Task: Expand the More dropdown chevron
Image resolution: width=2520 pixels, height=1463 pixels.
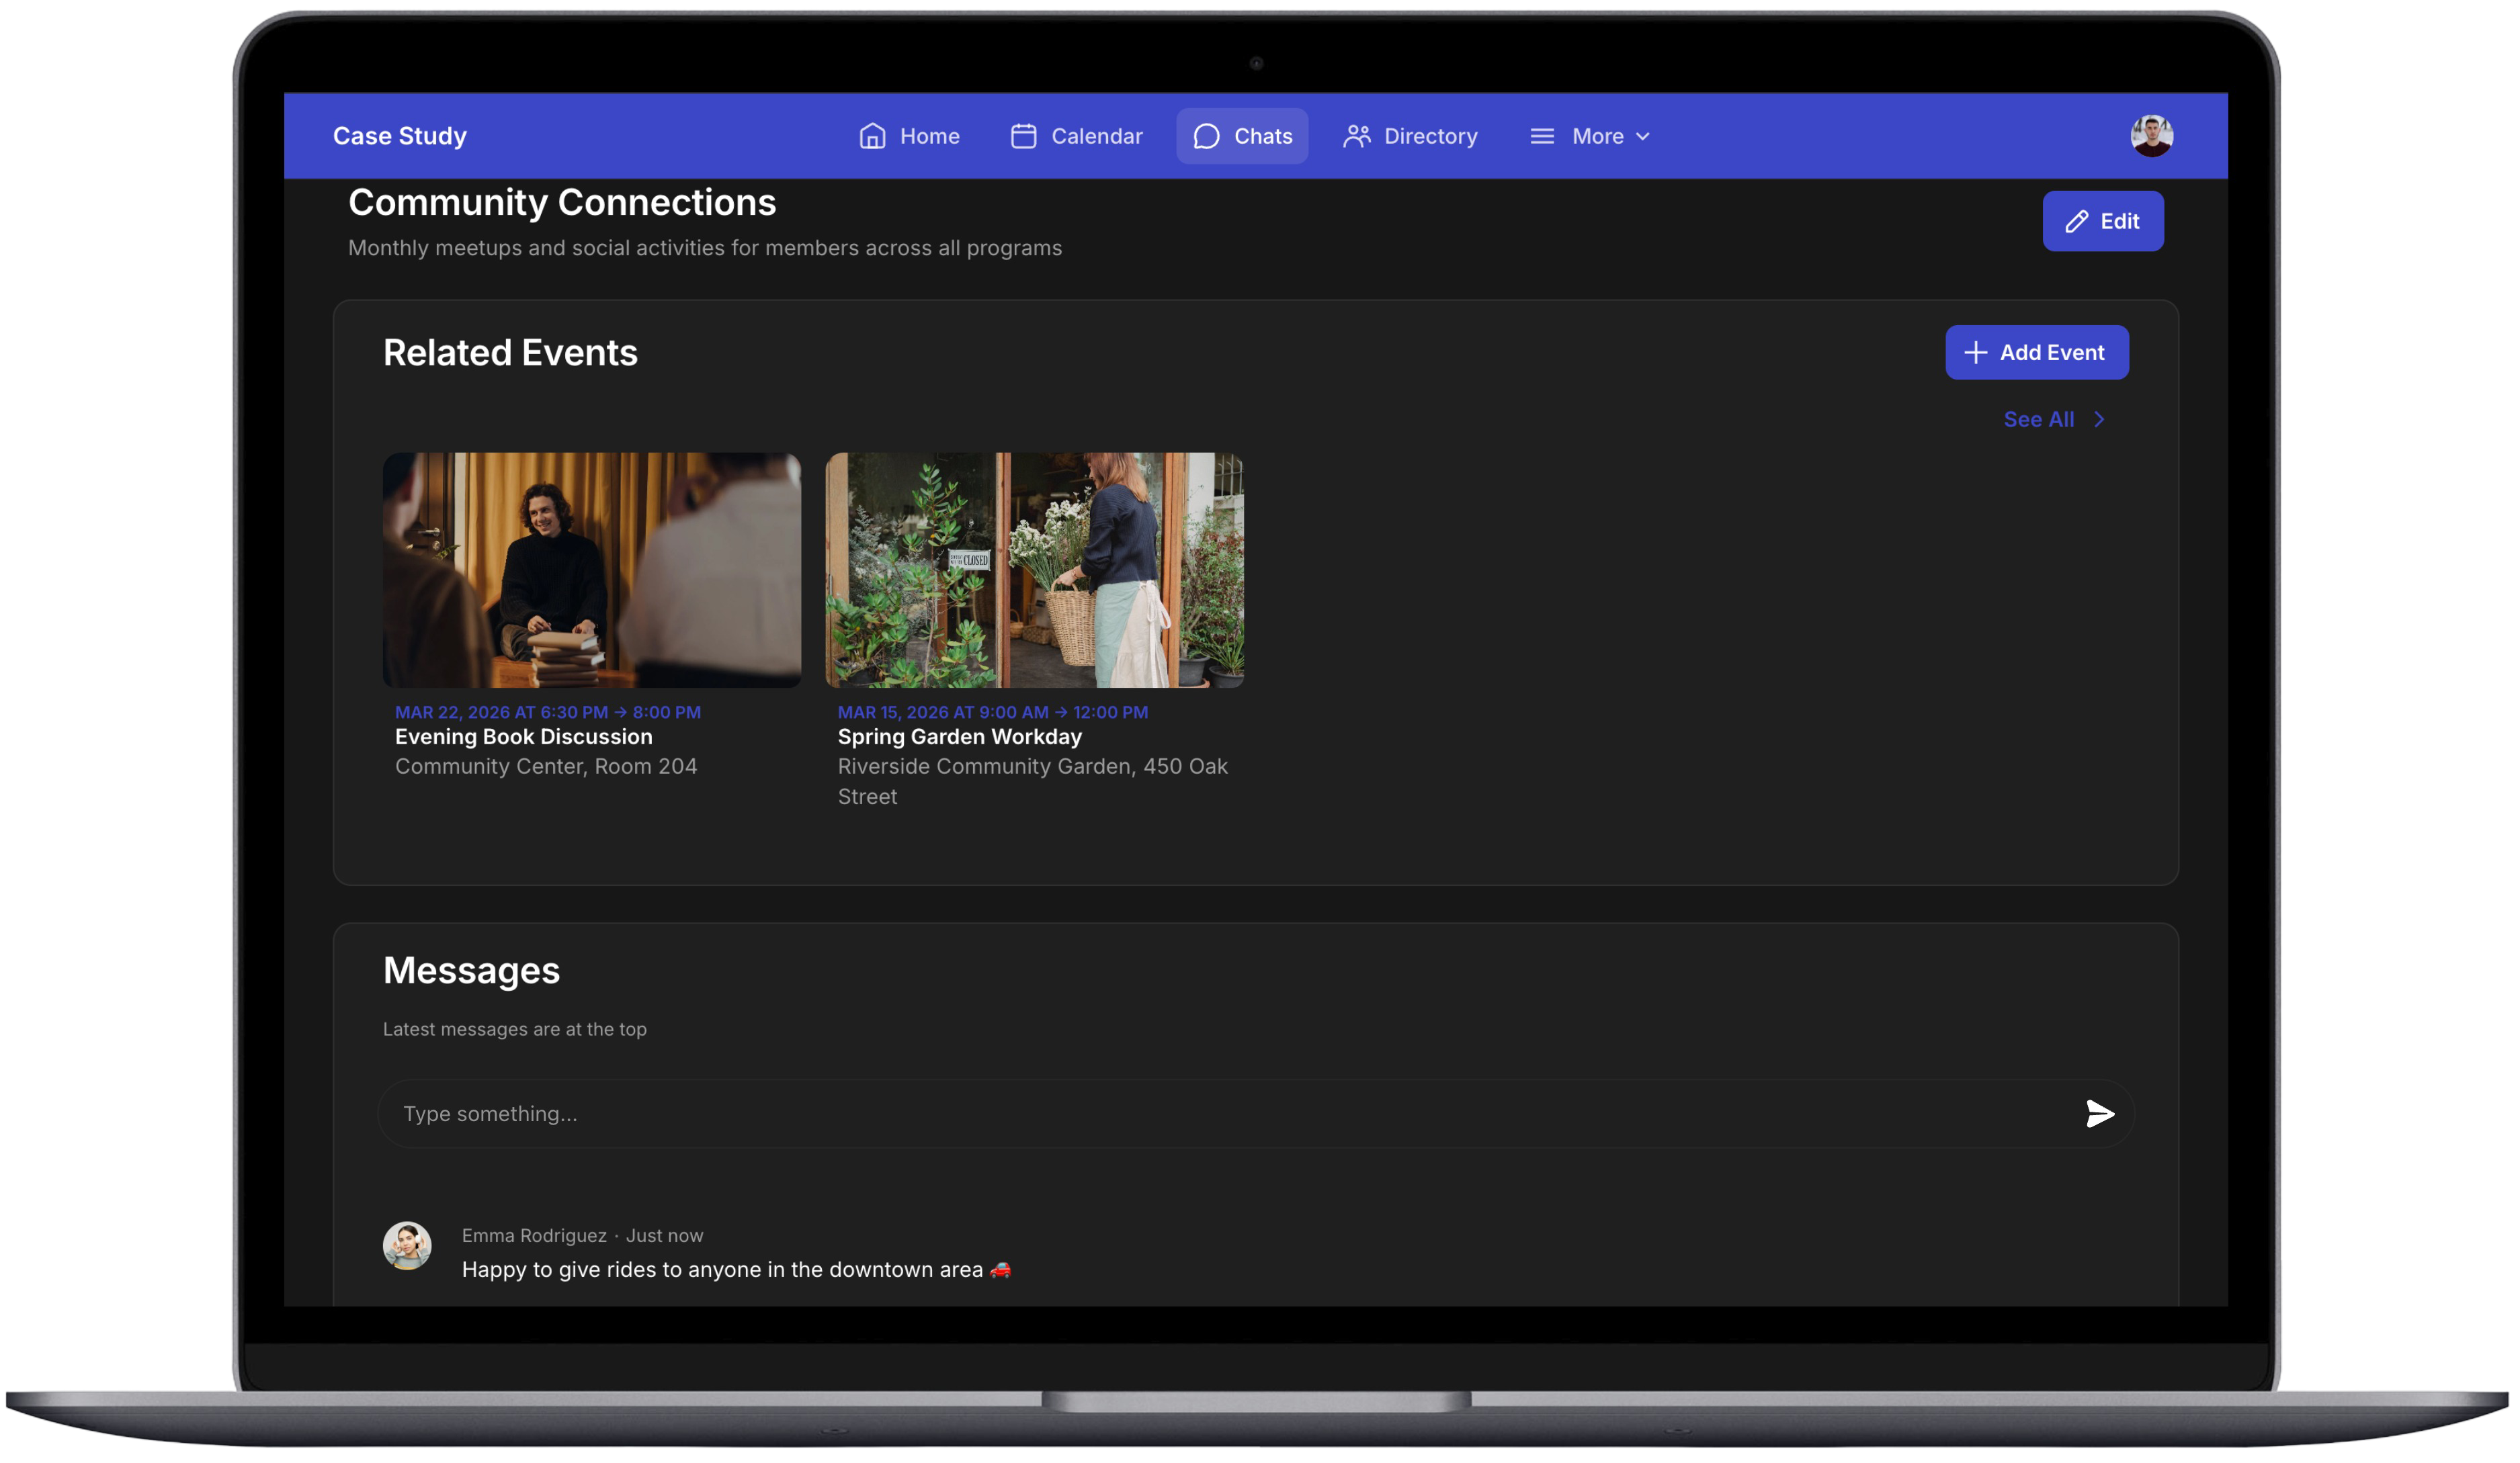Action: 1642,137
